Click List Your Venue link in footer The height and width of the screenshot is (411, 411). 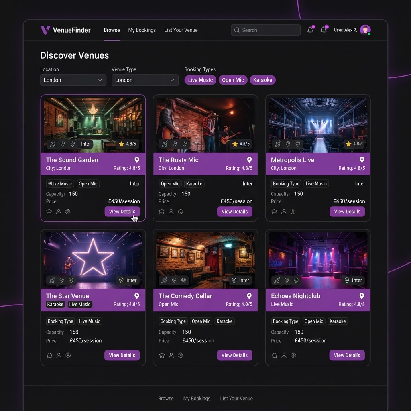point(236,399)
